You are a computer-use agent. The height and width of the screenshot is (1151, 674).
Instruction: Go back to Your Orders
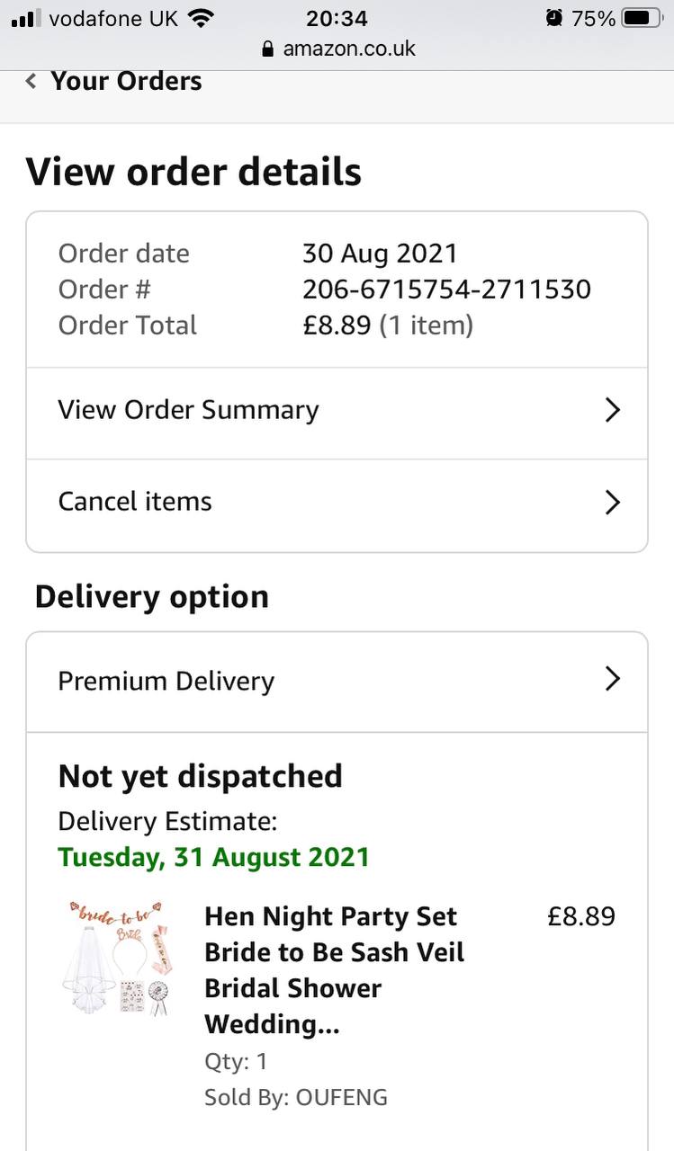tap(126, 82)
